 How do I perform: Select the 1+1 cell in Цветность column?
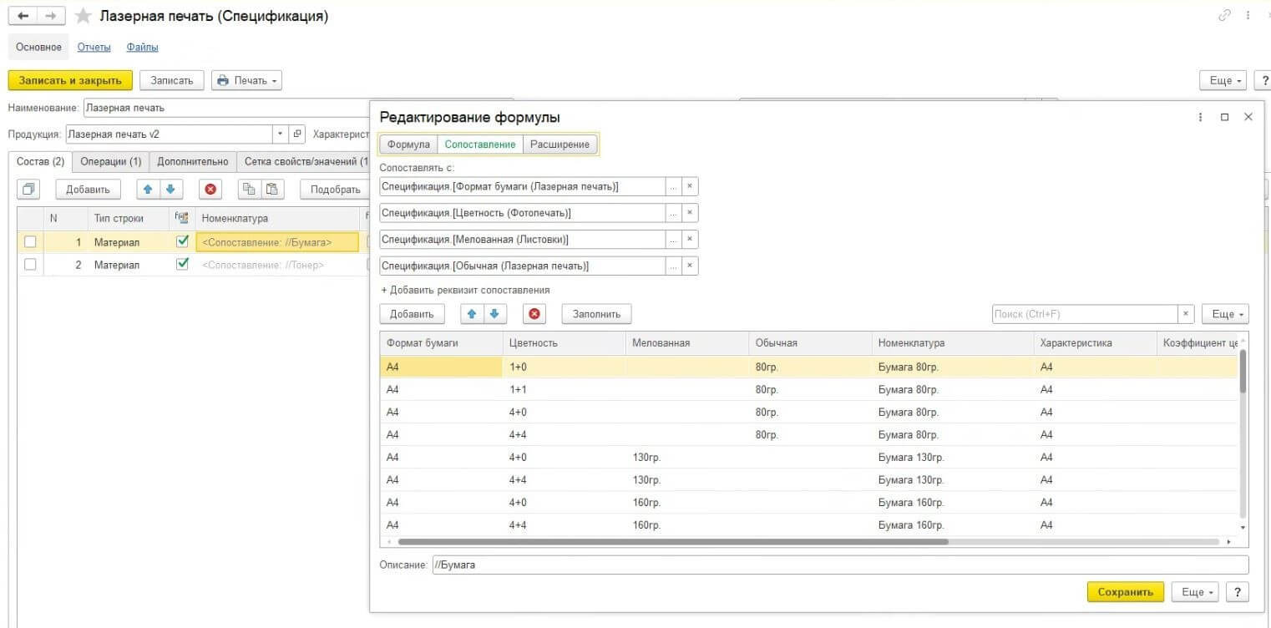coord(564,389)
